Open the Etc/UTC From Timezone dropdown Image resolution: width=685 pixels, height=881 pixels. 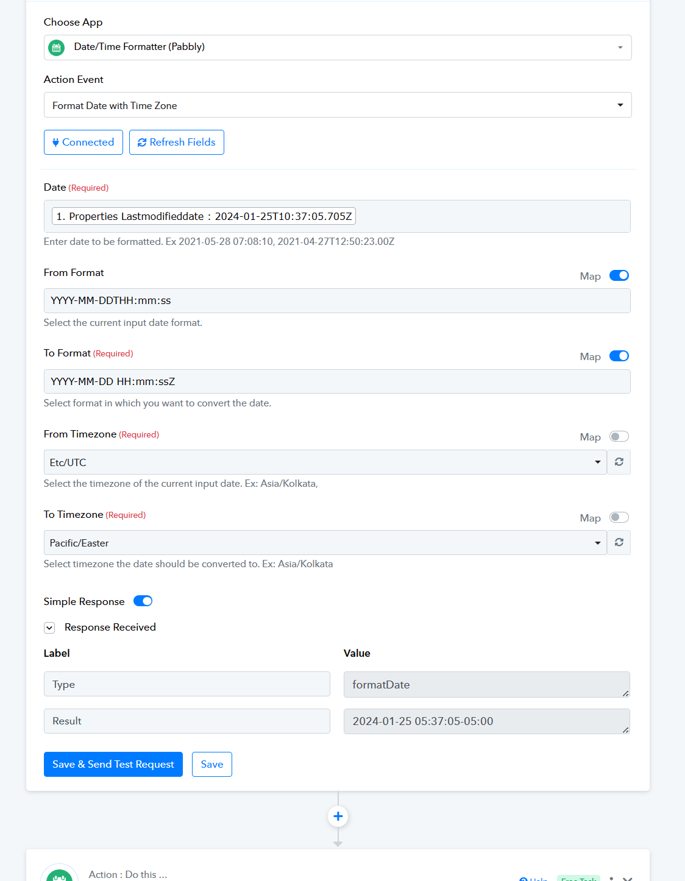[x=325, y=462]
